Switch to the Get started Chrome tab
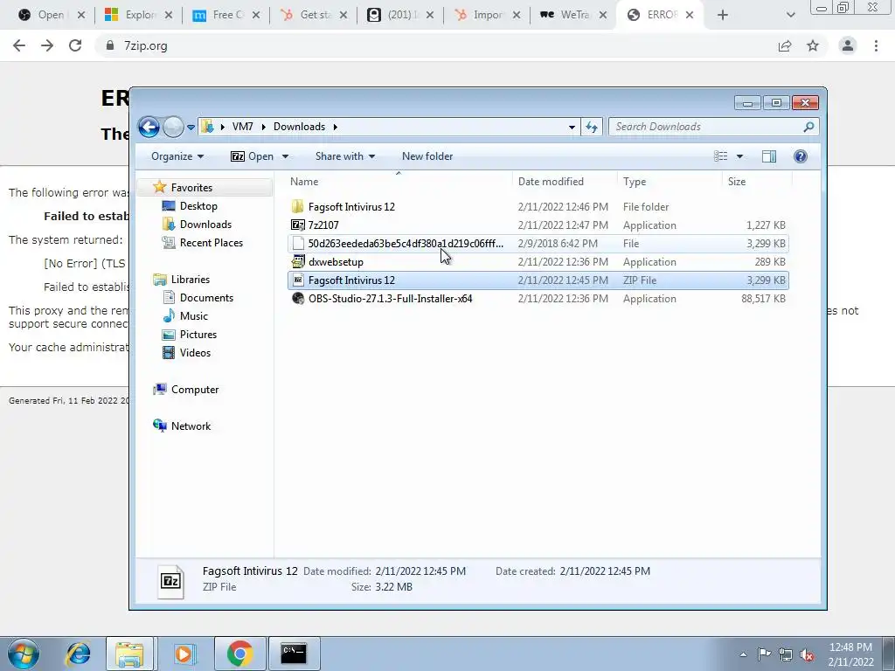 [x=312, y=15]
